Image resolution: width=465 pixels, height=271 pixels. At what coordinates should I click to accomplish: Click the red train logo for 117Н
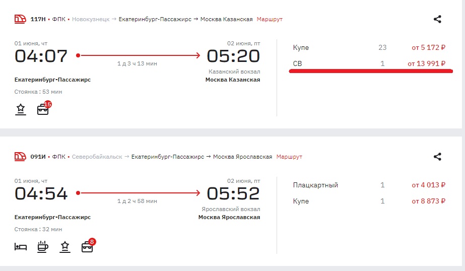[20, 19]
